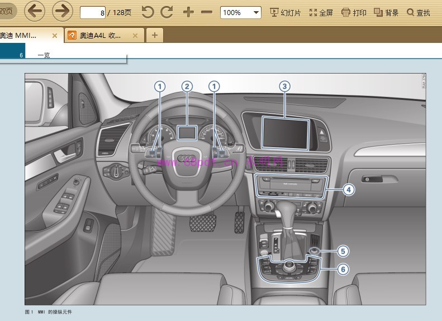Close the 奥迪A4L tab
The image size is (442, 321).
(x=135, y=35)
